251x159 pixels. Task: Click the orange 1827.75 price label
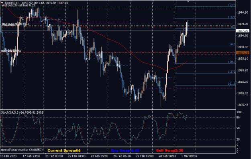(x=243, y=53)
